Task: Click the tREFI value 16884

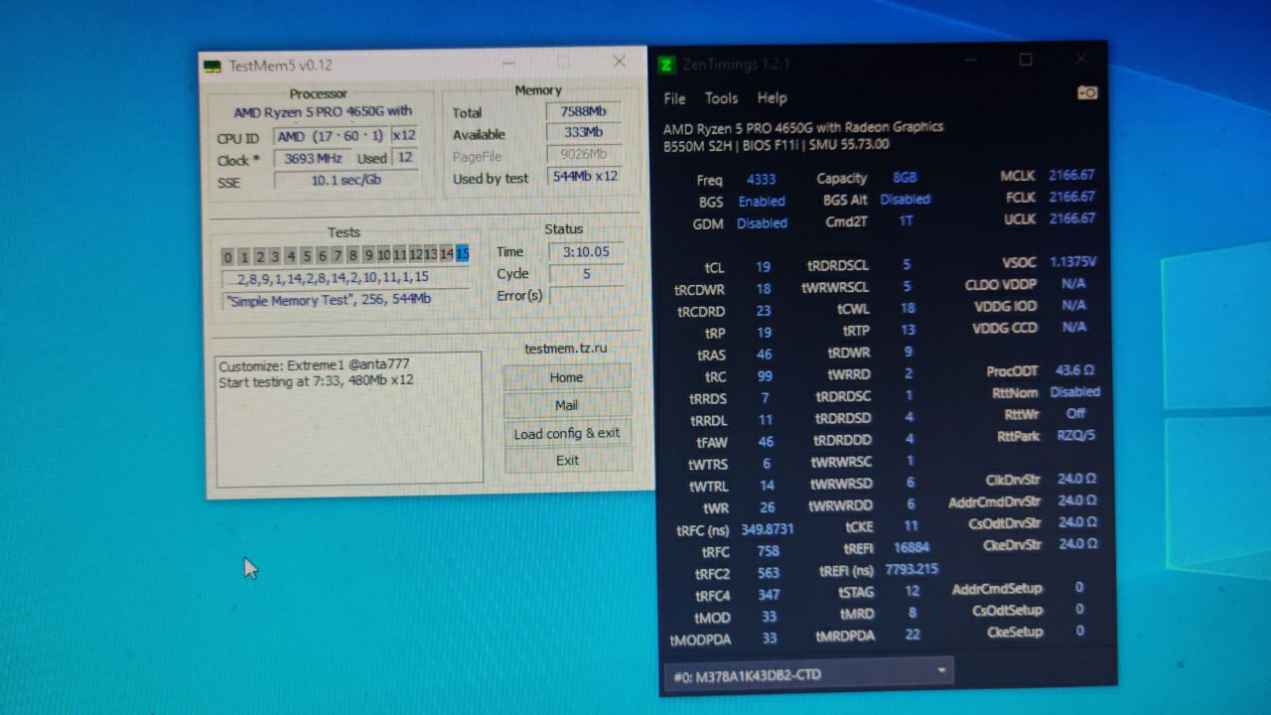Action: 911,547
